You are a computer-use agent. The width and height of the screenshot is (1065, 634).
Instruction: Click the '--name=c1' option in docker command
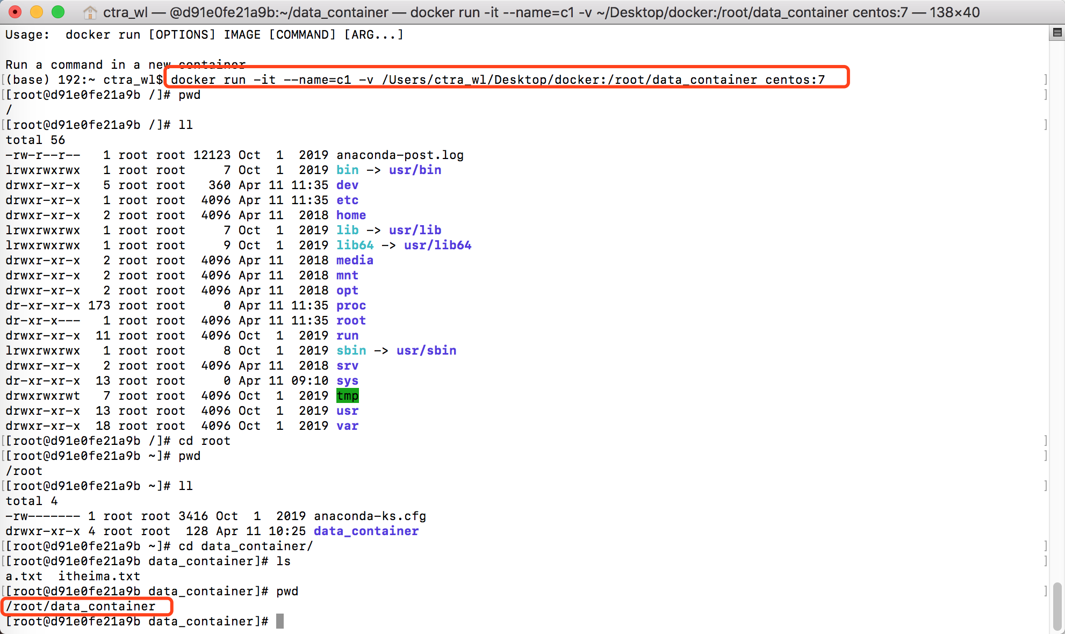coord(317,80)
